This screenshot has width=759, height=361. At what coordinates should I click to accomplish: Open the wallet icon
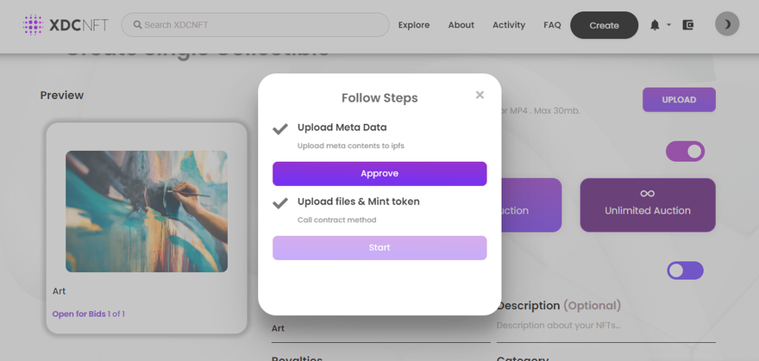click(x=688, y=25)
